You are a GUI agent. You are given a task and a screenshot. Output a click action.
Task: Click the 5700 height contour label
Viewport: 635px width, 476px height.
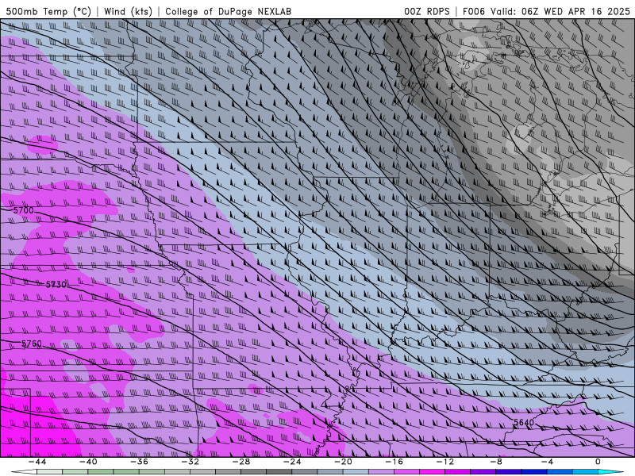24,210
